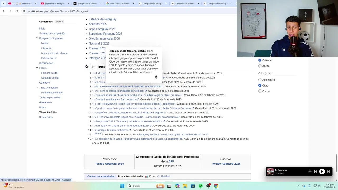The height and width of the screenshot is (190, 338).
Task: Open the Estadios de Paraguay link
Action: tap(102, 19)
